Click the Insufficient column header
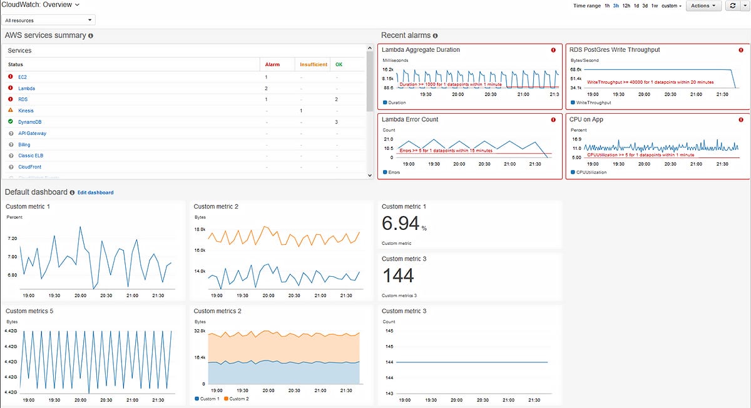The width and height of the screenshot is (751, 408). (314, 64)
